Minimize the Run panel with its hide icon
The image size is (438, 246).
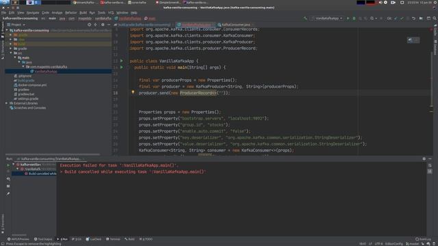tap(430, 159)
